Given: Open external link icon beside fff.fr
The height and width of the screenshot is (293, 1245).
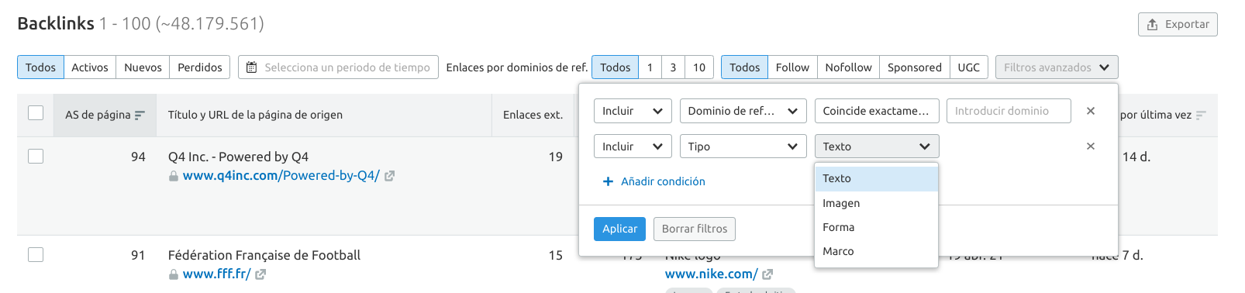Looking at the screenshot, I should (260, 274).
